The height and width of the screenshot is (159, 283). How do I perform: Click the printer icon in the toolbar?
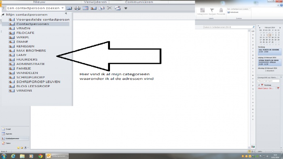click(x=77, y=8)
